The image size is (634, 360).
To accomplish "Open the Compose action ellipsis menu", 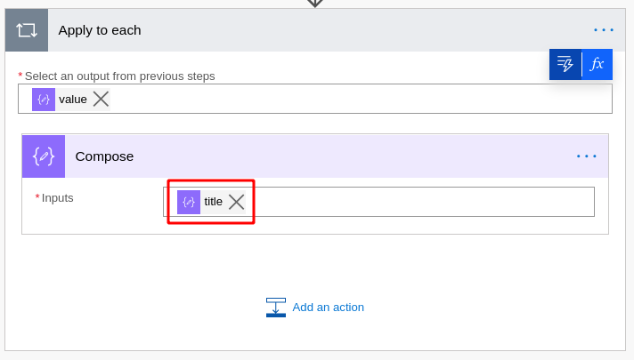I will coord(586,156).
